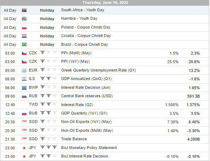210x161 pixels.
Task: Click the 1.375% previous value
Action: click(x=193, y=105)
